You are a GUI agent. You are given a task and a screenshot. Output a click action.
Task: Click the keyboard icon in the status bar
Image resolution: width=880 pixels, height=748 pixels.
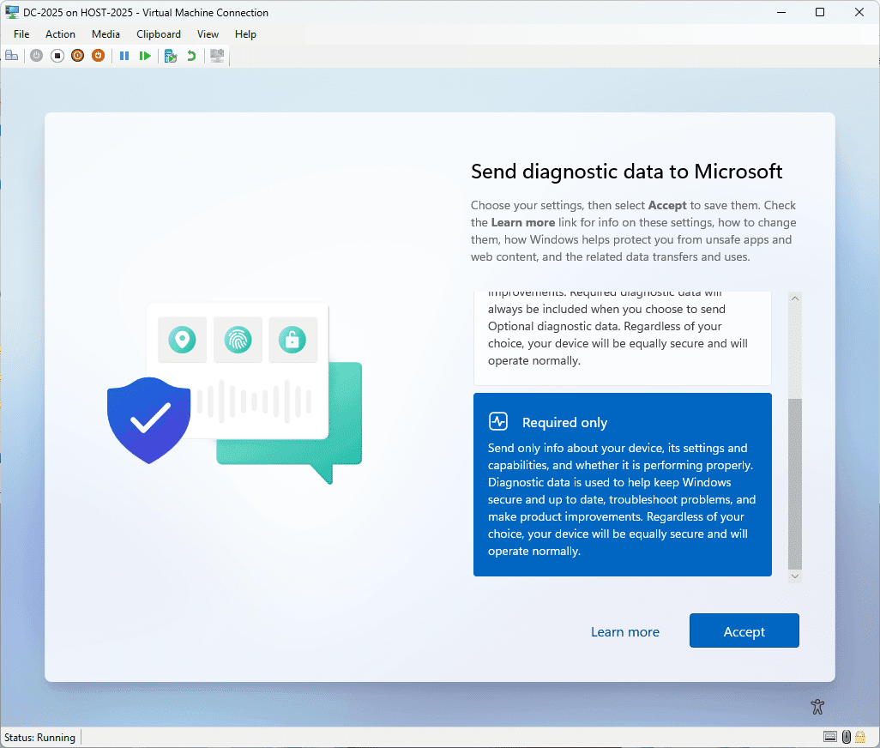click(829, 737)
